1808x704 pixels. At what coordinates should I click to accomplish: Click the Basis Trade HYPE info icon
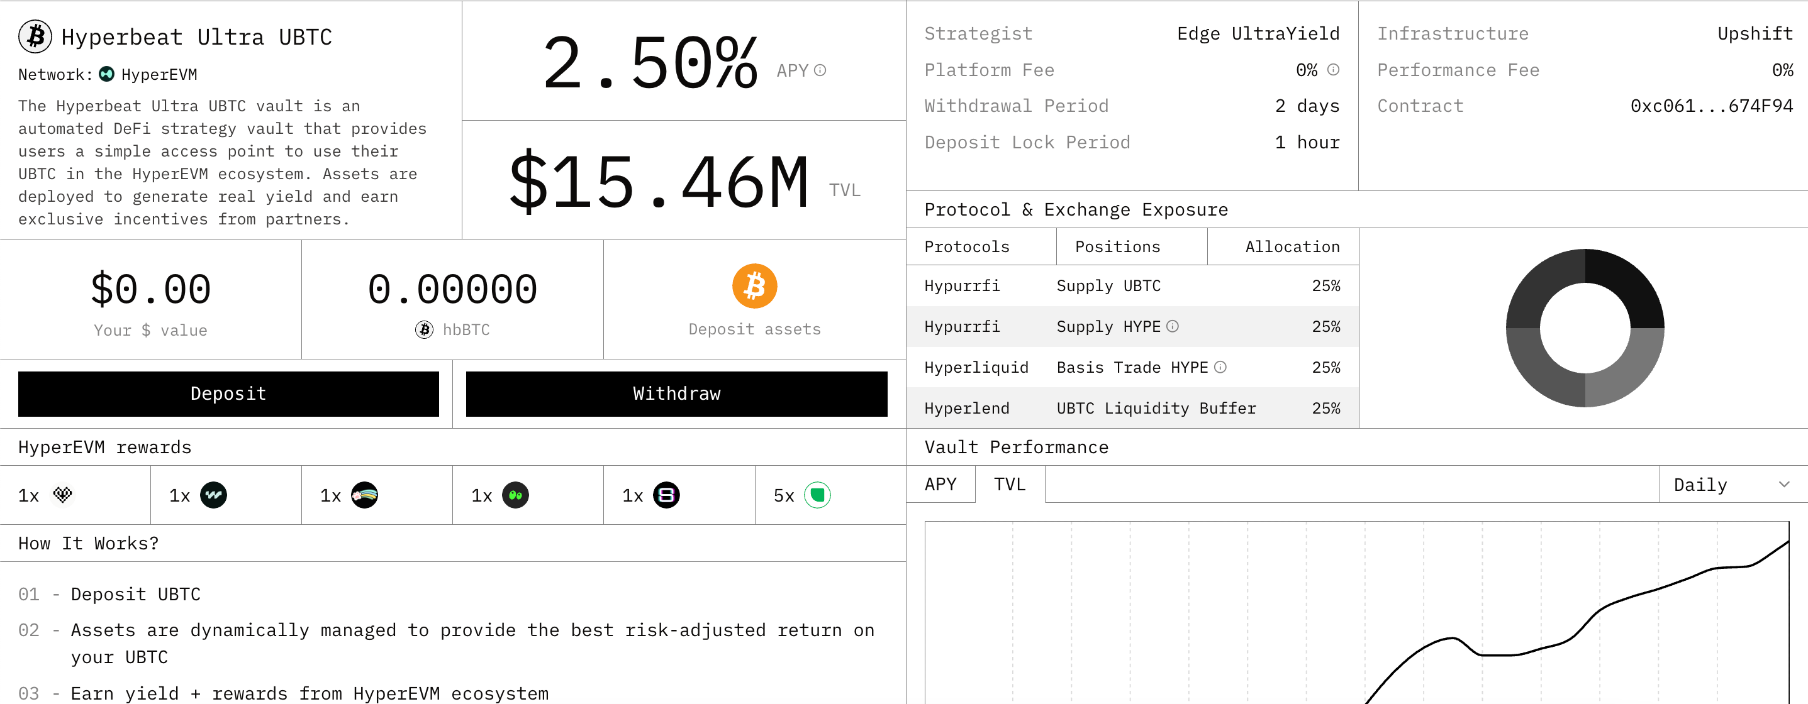[x=1220, y=366]
